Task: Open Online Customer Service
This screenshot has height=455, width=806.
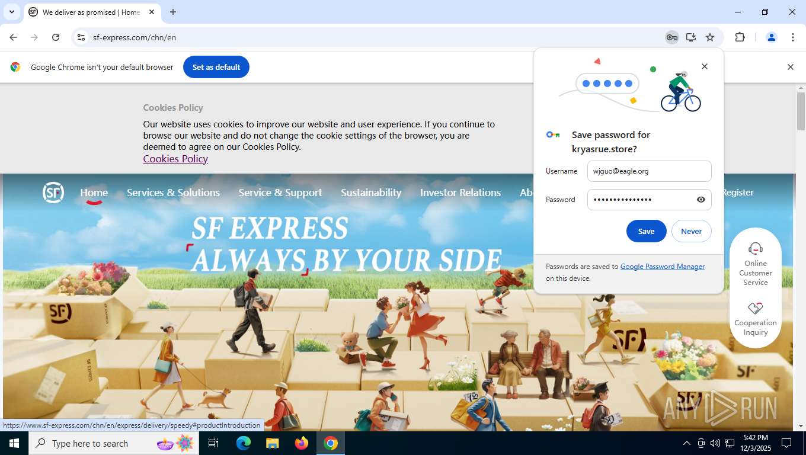Action: (756, 264)
